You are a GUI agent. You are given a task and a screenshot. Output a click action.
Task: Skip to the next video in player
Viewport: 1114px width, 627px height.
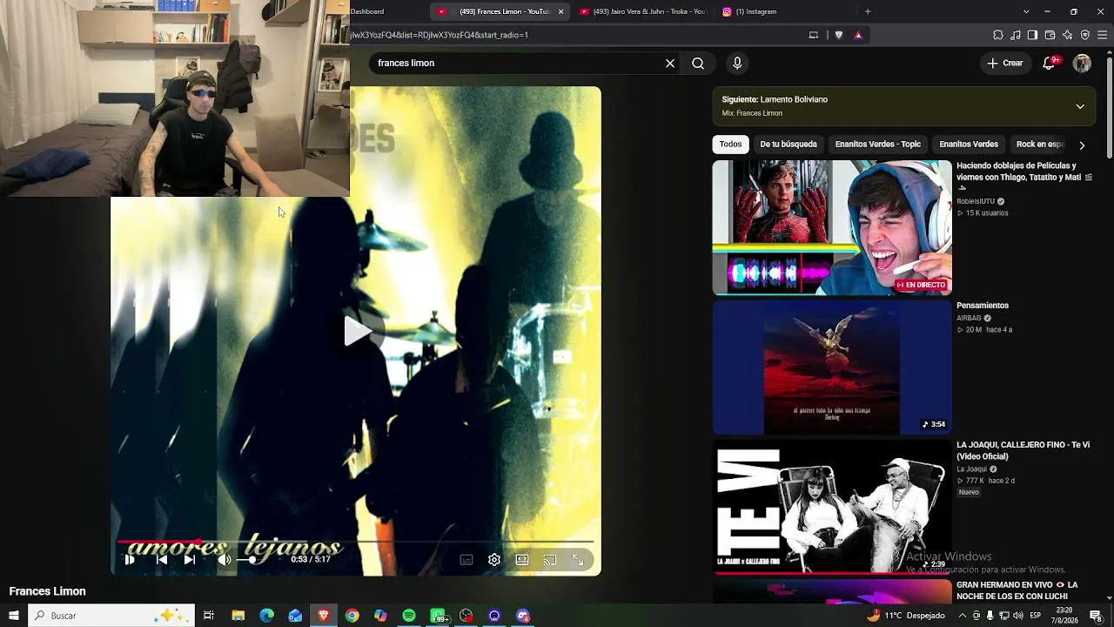point(189,560)
